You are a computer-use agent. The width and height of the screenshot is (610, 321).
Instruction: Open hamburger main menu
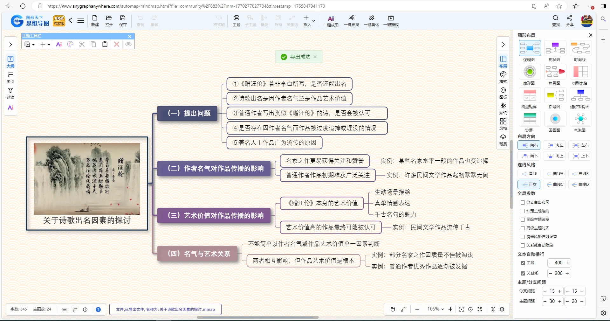click(x=81, y=21)
